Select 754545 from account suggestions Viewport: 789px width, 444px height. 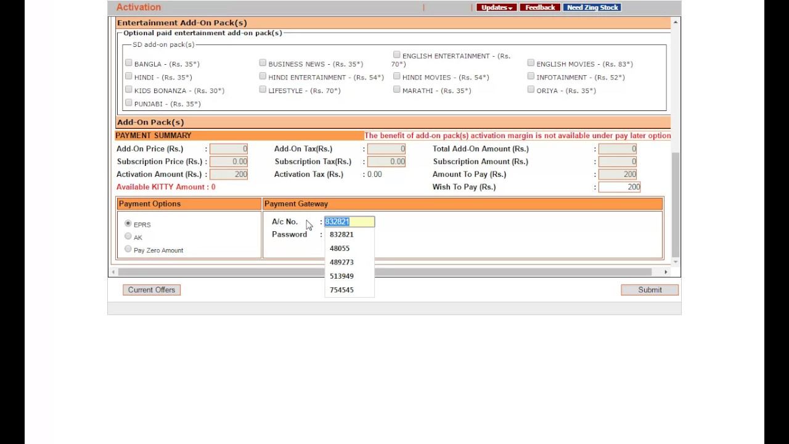(350, 290)
